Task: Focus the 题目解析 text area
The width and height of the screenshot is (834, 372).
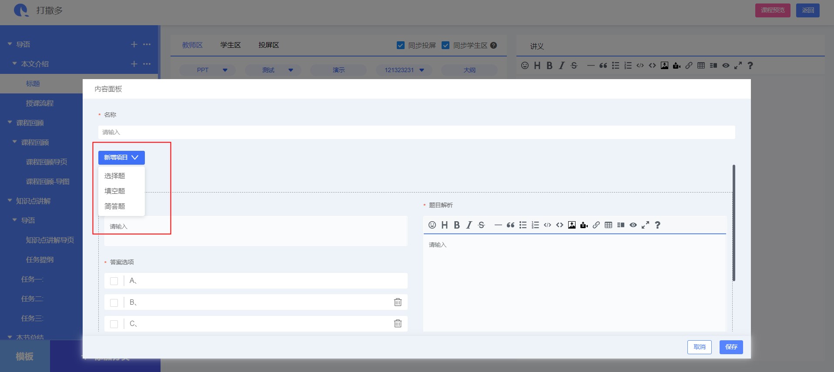Action: [x=575, y=282]
